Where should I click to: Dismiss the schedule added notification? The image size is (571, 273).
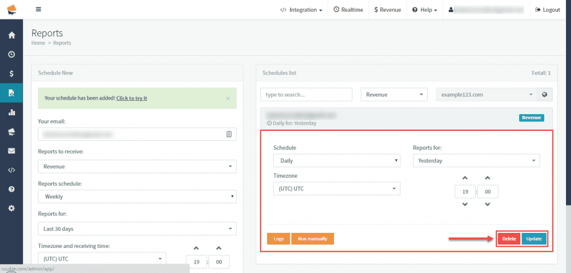click(x=228, y=98)
